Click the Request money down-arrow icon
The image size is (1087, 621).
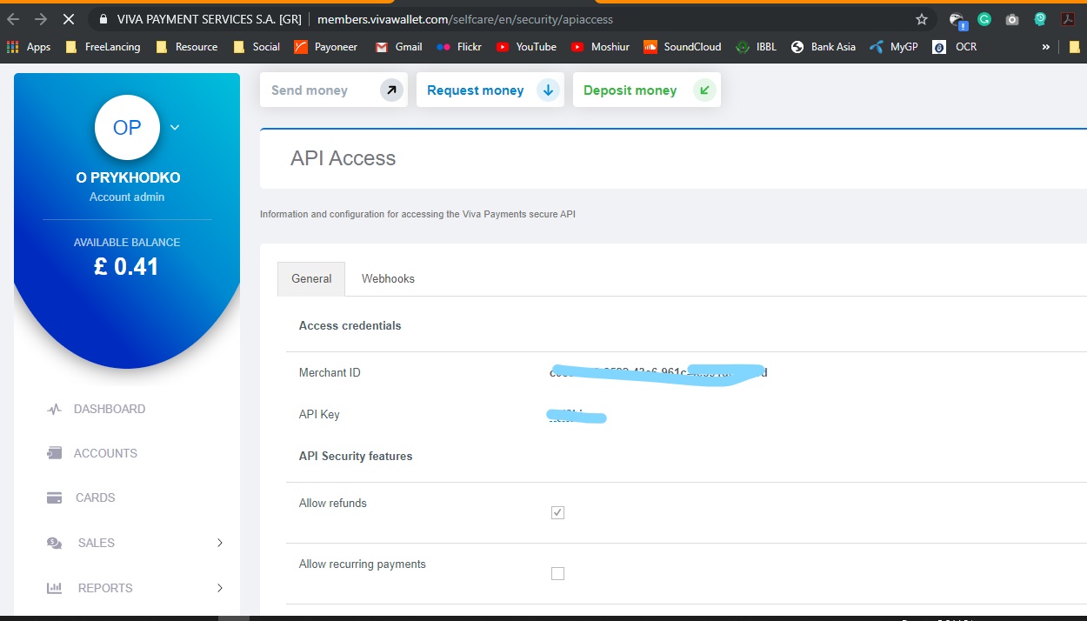(x=548, y=90)
